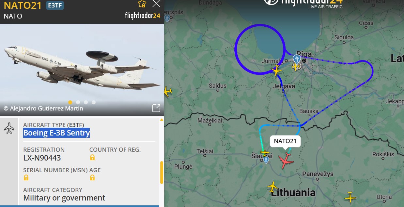Click the yellow aircraft near Jūrmala
Image resolution: width=404 pixels, height=207 pixels.
click(x=276, y=70)
